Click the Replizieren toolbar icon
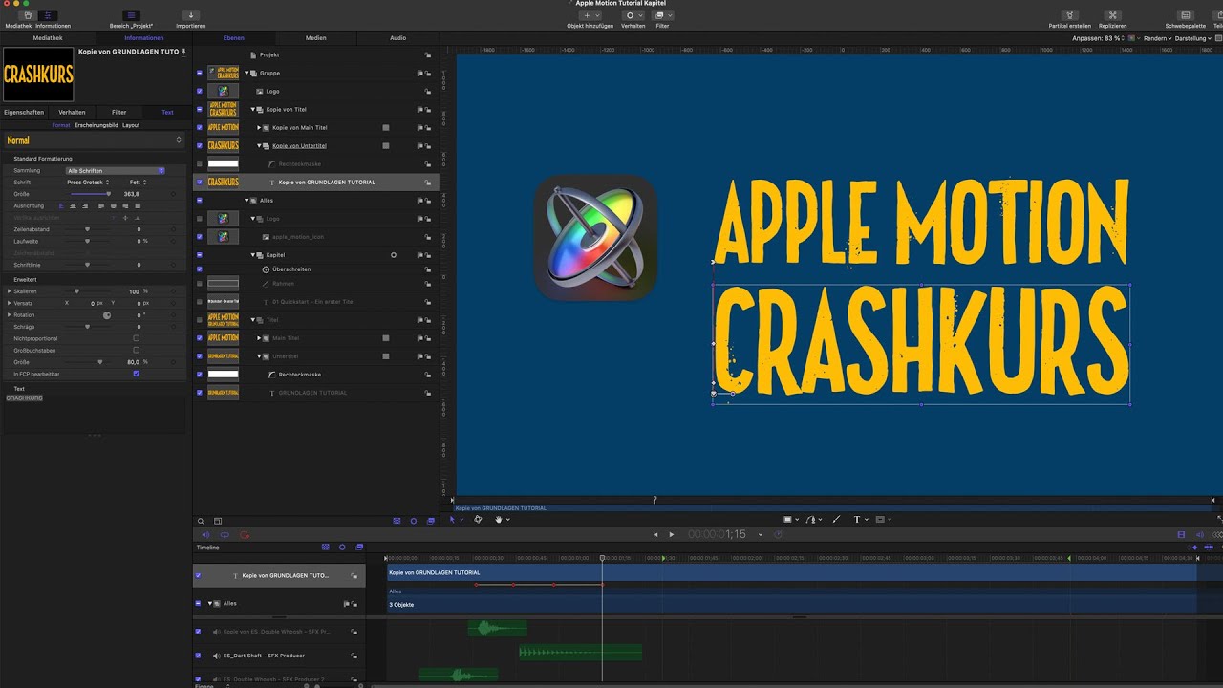Image resolution: width=1223 pixels, height=688 pixels. click(x=1112, y=15)
